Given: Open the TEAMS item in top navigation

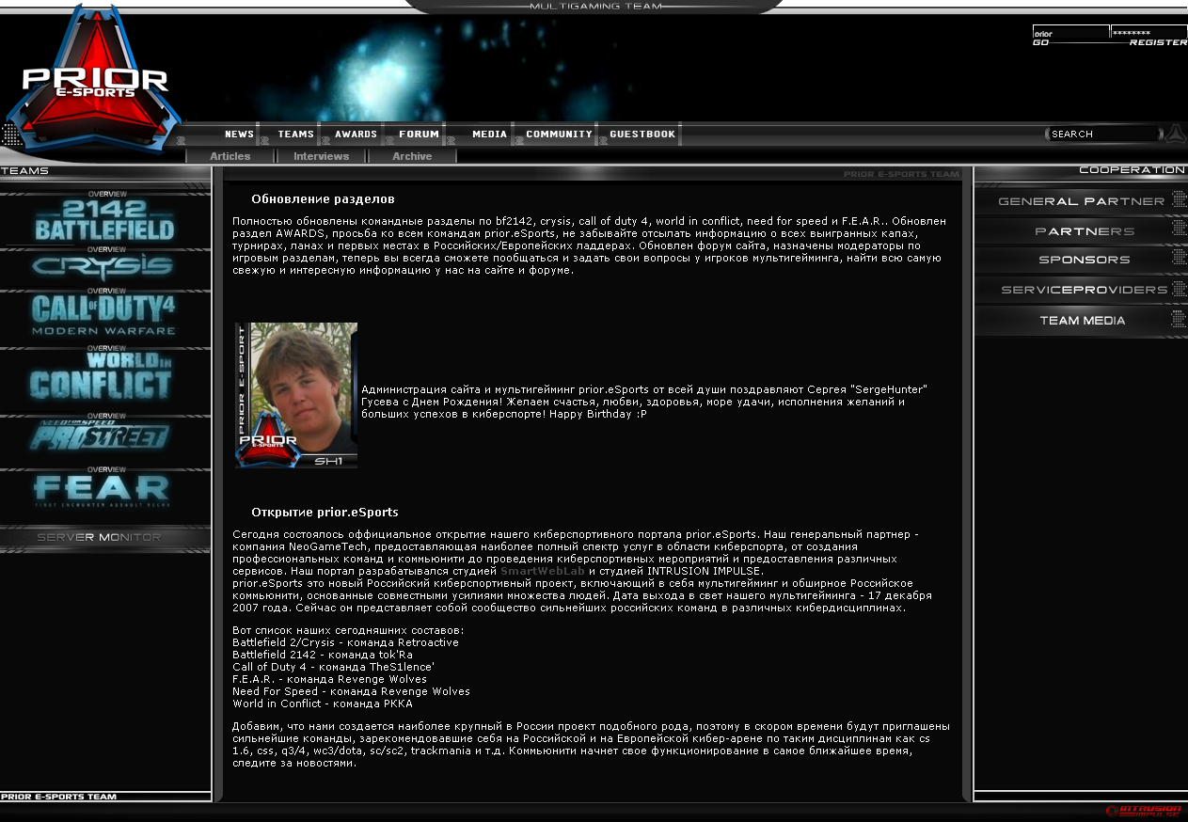Looking at the screenshot, I should (295, 134).
